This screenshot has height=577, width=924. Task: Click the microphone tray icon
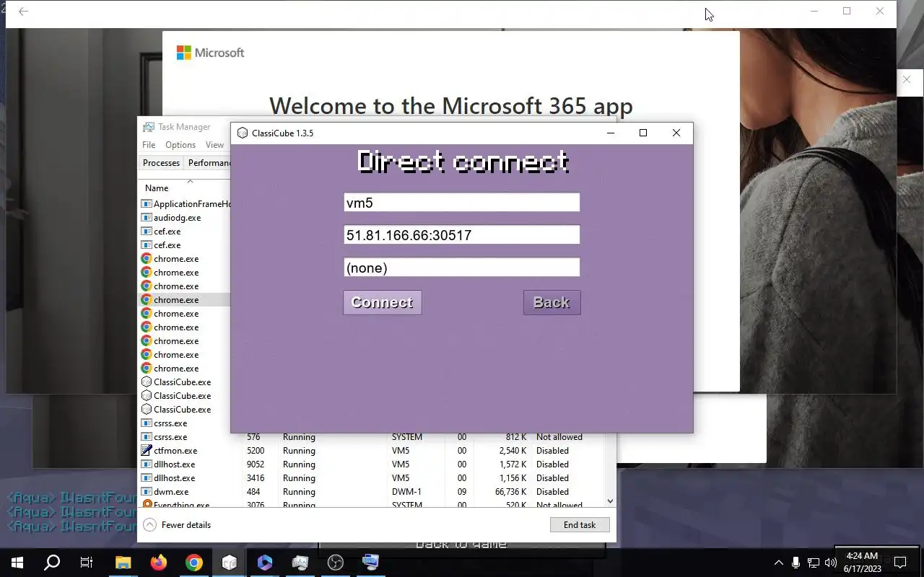(796, 563)
